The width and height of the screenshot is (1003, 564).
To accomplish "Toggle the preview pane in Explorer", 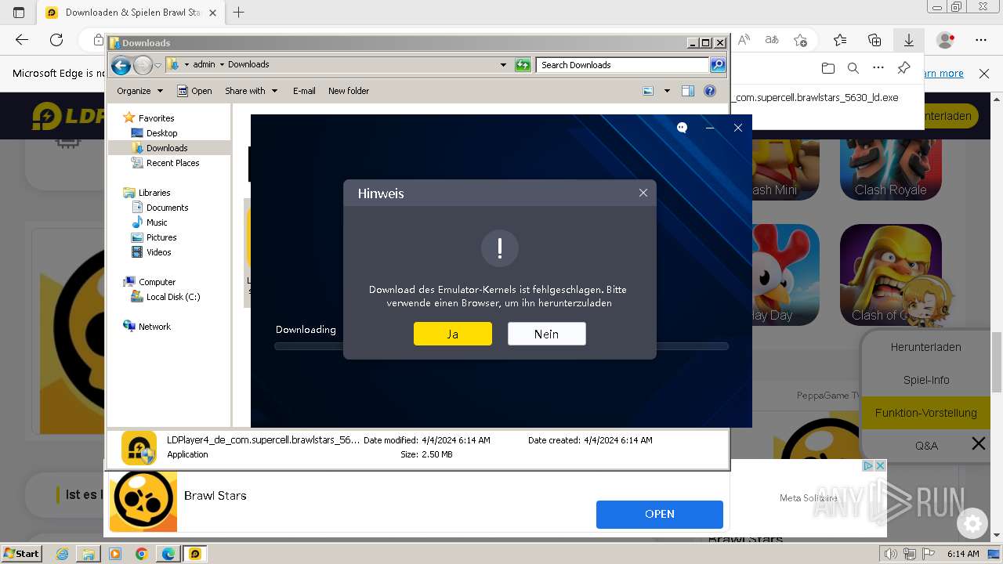I will click(x=688, y=91).
